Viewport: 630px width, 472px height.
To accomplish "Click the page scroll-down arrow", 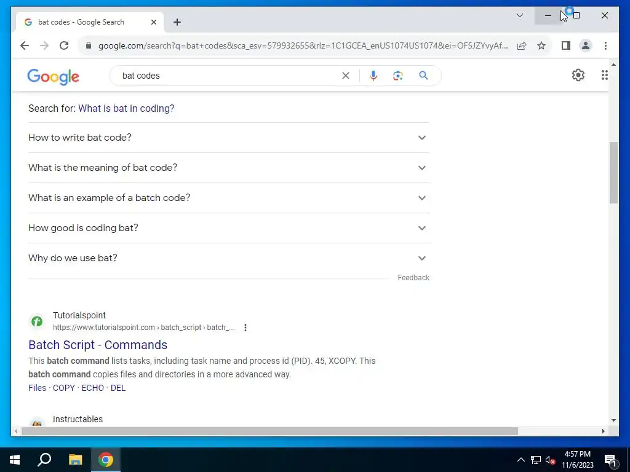I will click(x=613, y=420).
